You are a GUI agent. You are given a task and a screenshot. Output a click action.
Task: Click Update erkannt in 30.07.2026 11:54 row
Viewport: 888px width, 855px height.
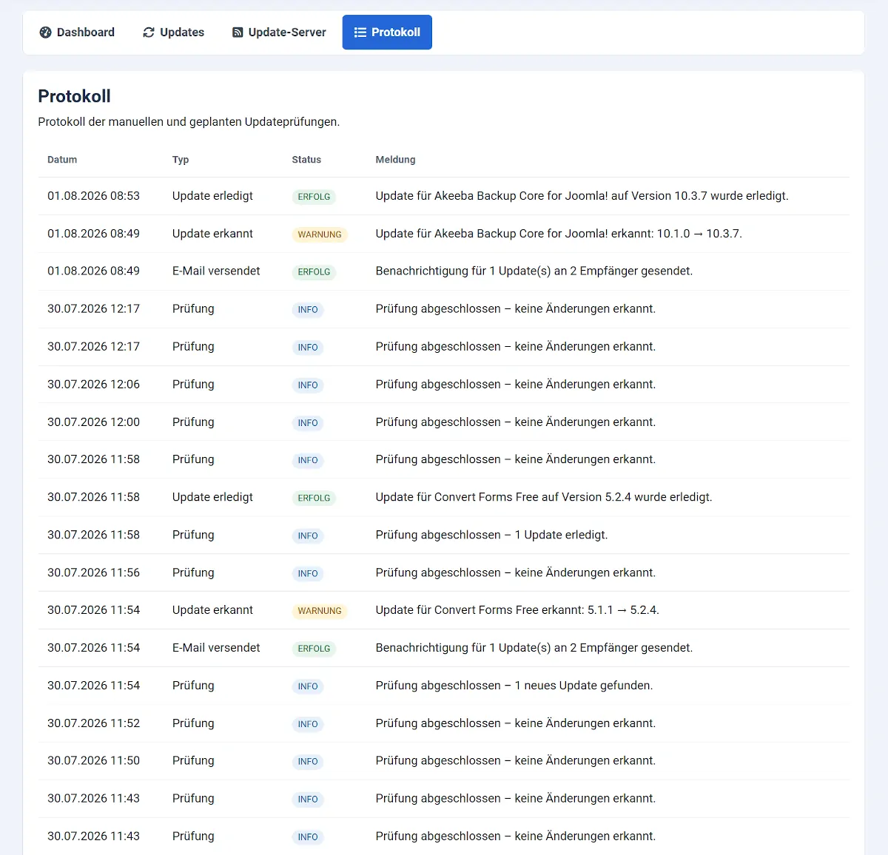[x=212, y=610]
